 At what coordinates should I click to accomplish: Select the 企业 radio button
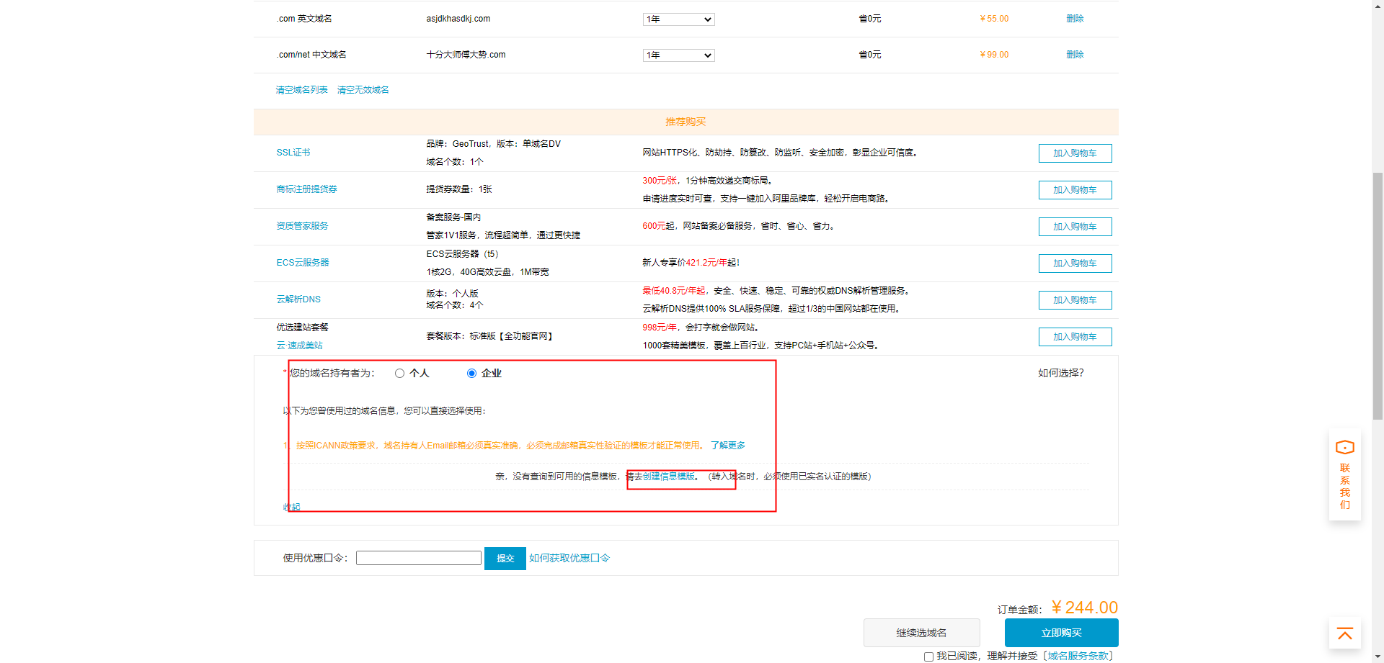tap(472, 373)
